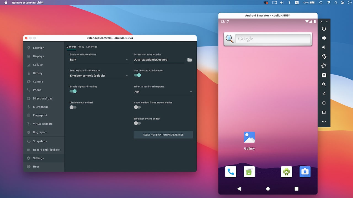
Task: Turn on Emulator always on top
Action: tap(137, 123)
